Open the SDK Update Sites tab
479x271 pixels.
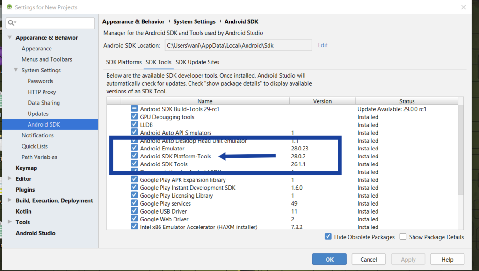point(197,62)
